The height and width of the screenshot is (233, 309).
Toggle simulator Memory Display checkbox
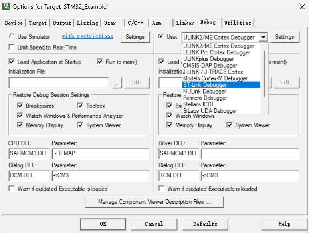[20, 125]
